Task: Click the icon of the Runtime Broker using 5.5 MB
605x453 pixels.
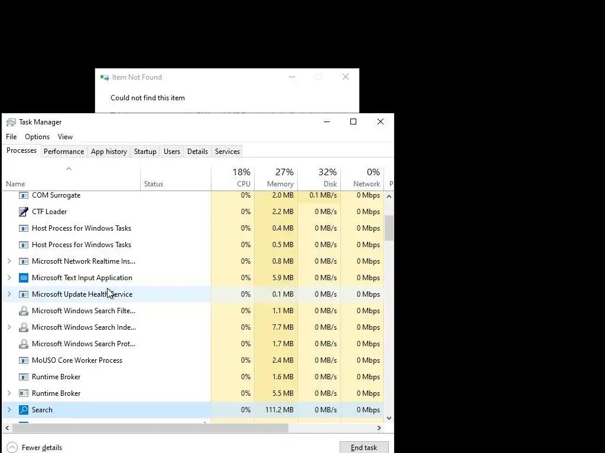Action: (24, 393)
